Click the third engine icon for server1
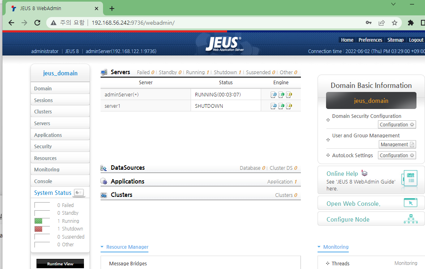Viewport: 425px width, 269px height. click(289, 106)
